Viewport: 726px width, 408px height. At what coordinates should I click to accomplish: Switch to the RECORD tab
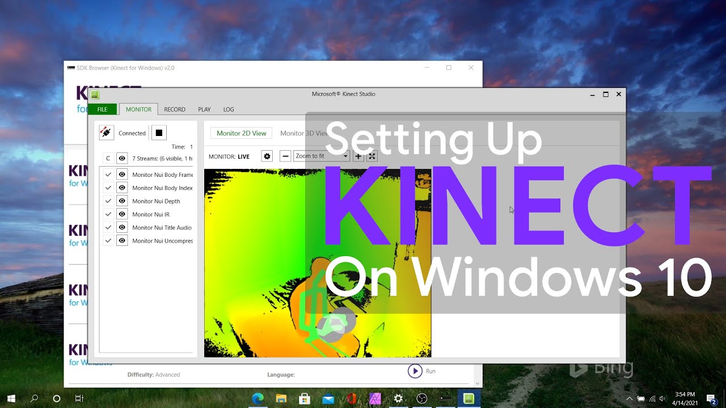[x=175, y=109]
